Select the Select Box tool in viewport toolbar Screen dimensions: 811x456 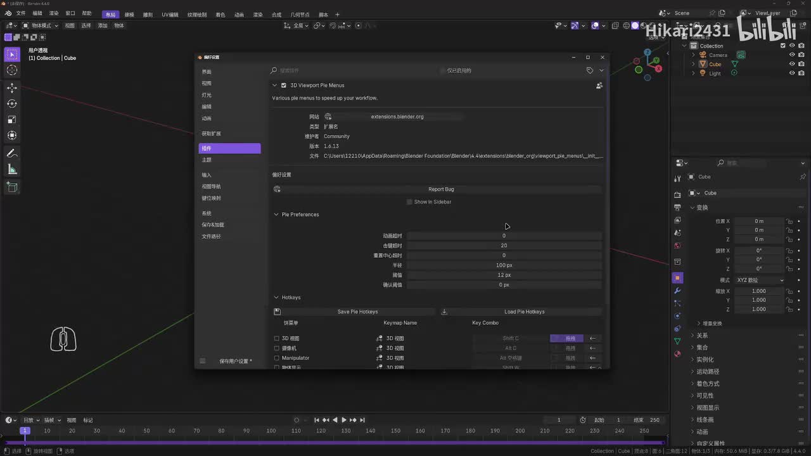click(x=12, y=55)
